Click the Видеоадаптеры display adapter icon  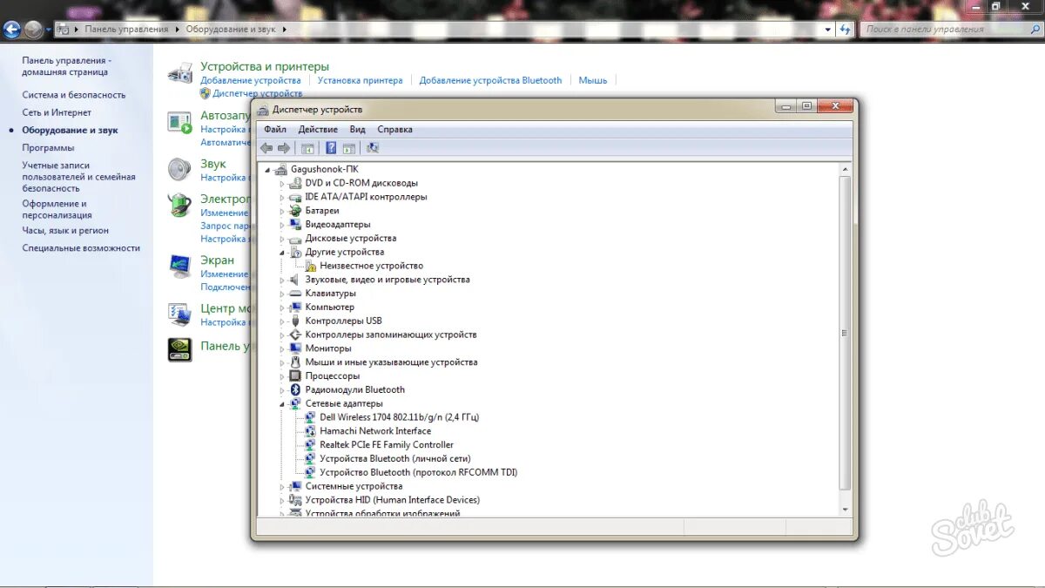[295, 225]
